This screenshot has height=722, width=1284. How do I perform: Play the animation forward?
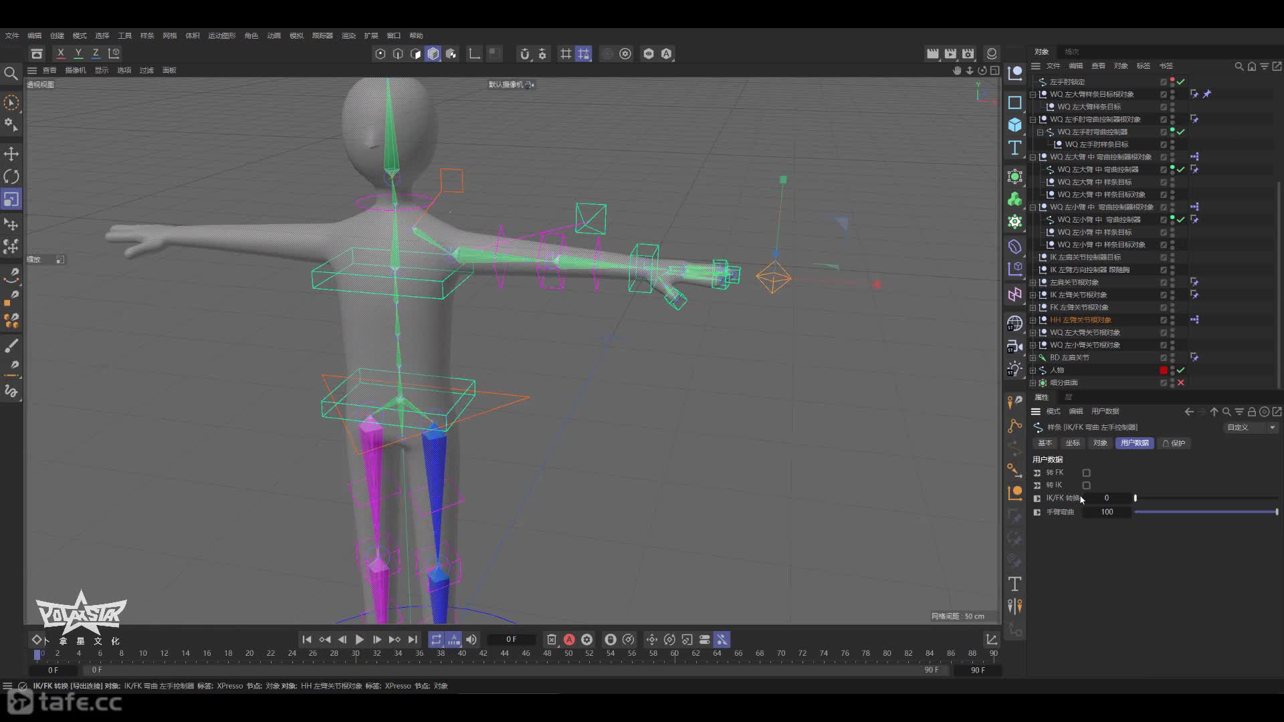coord(359,640)
